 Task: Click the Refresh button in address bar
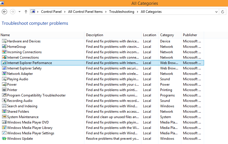[223, 12]
